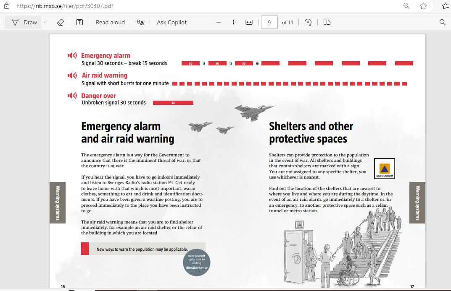The width and height of the screenshot is (451, 291).
Task: Click 'Signal with short bursts for one minute'
Action: coord(125,83)
